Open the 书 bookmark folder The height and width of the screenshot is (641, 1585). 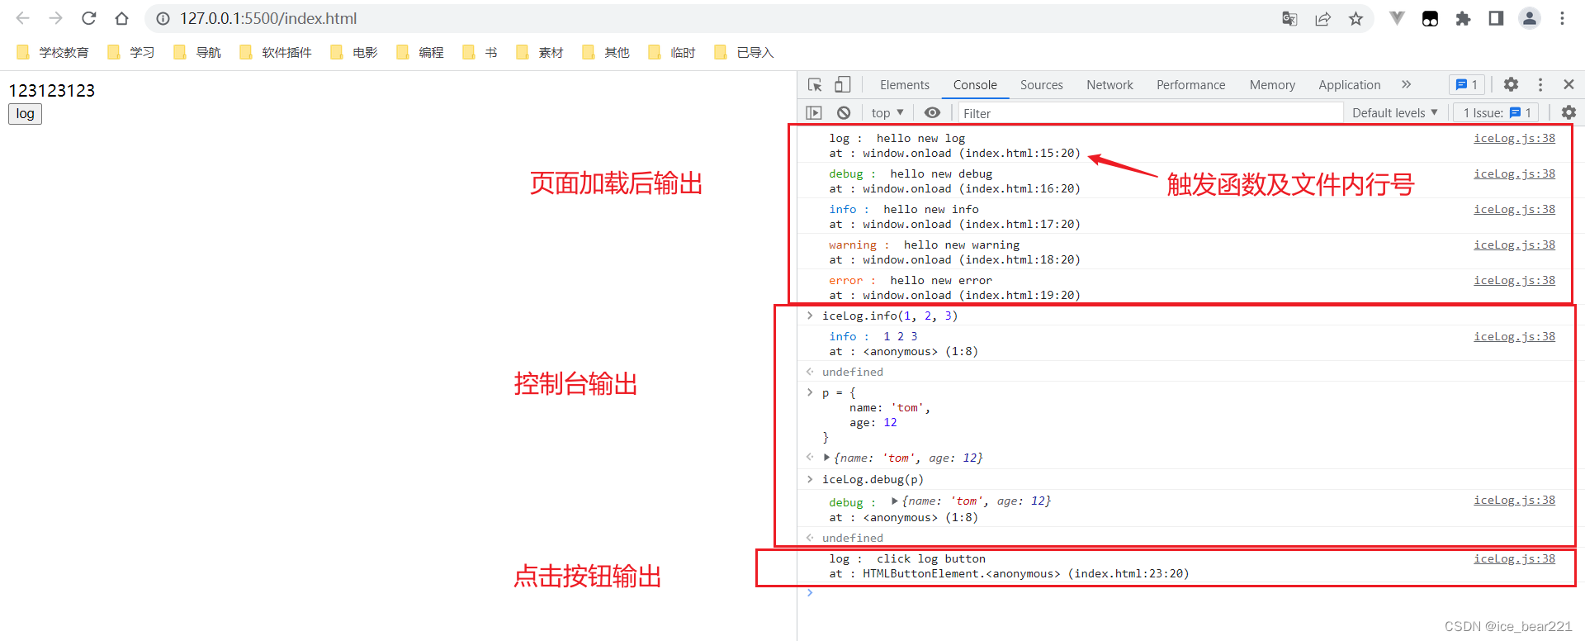(x=480, y=52)
